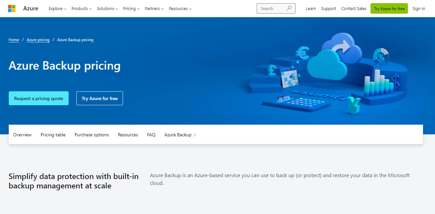Follow the Azure pricing breadcrumb link

click(38, 40)
